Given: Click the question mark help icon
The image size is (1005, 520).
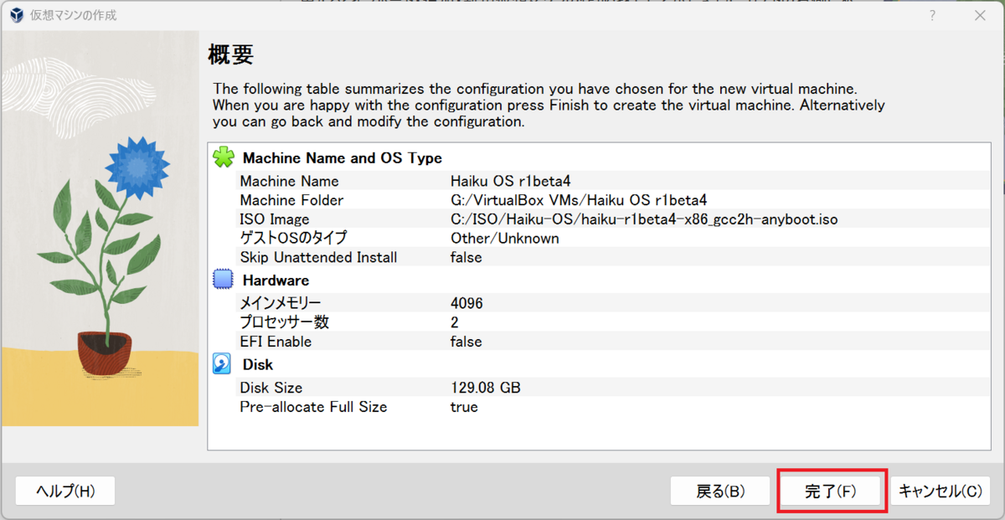Looking at the screenshot, I should click(x=931, y=16).
